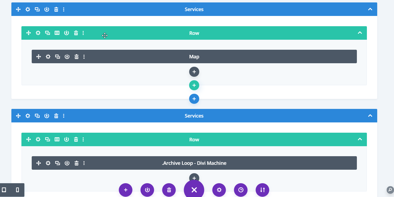Delete the Archive Loop module
394x197 pixels.
pyautogui.click(x=76, y=163)
